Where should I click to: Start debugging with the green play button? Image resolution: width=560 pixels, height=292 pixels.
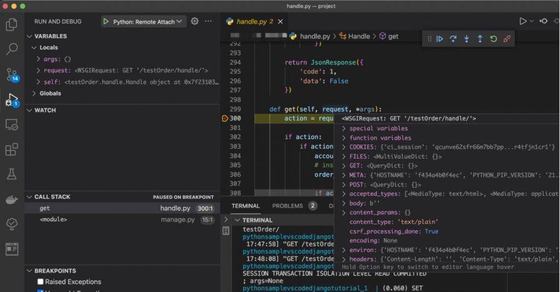(106, 21)
